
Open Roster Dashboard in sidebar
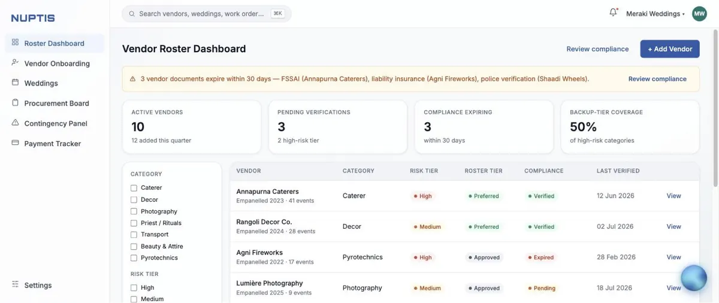click(x=55, y=43)
